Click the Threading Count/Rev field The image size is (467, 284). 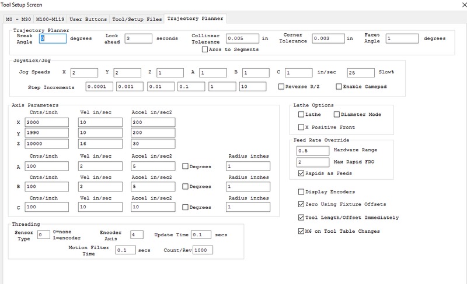pyautogui.click(x=204, y=250)
